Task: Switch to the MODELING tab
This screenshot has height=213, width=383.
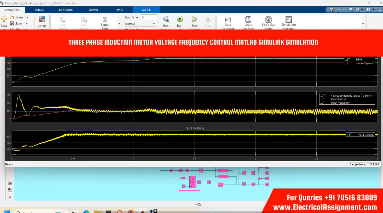Action: tap(66, 10)
